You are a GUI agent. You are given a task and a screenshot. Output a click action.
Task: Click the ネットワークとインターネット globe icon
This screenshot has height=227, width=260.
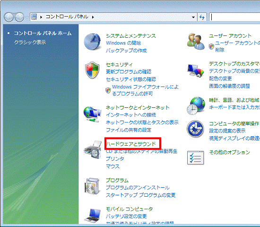point(92,114)
